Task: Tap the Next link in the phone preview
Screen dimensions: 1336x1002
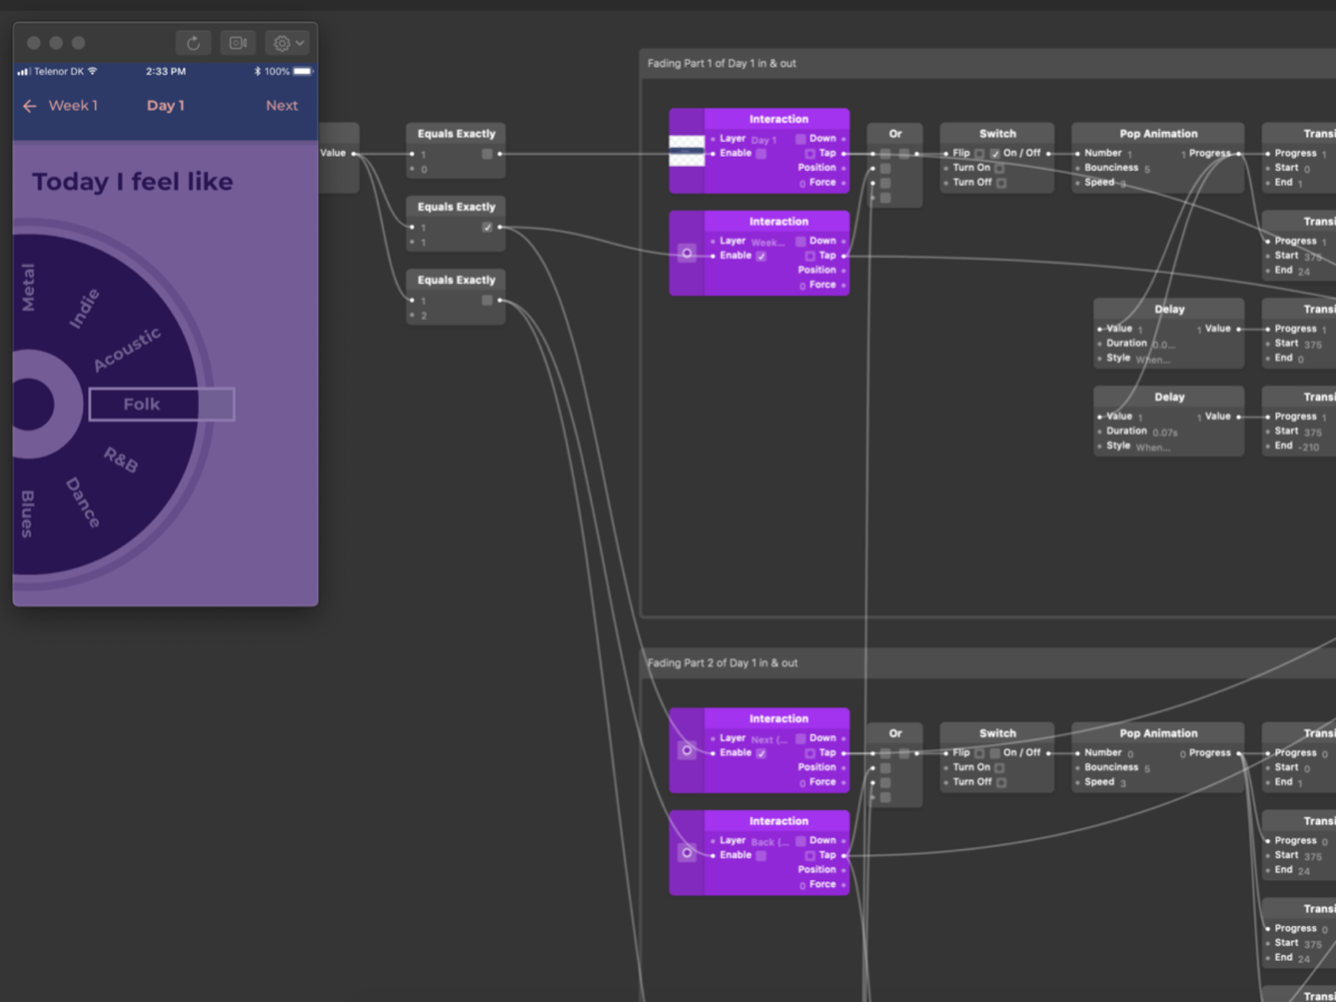Action: [281, 106]
